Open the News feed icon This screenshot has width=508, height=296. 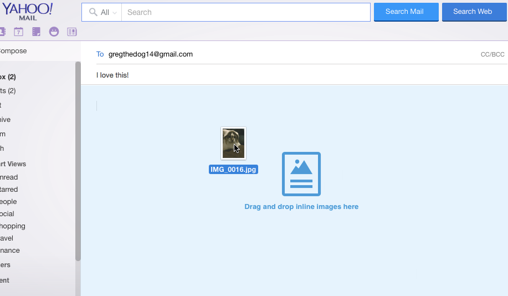71,32
